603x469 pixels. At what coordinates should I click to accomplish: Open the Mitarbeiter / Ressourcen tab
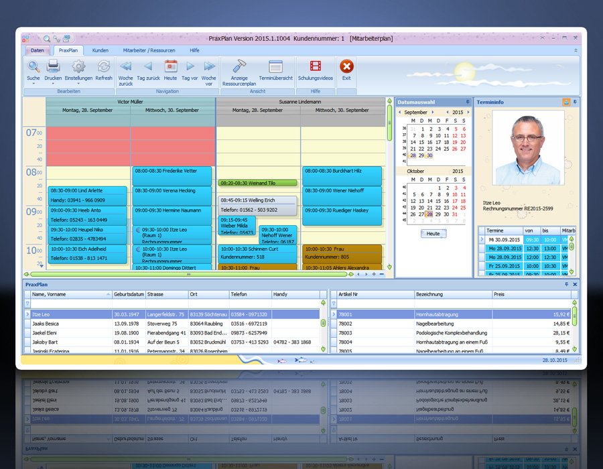149,50
